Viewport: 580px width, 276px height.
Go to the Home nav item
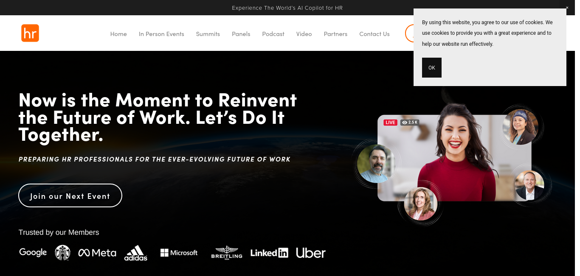click(118, 34)
